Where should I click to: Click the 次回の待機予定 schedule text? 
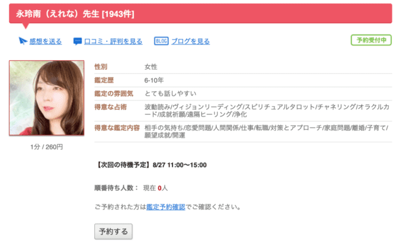click(x=151, y=165)
